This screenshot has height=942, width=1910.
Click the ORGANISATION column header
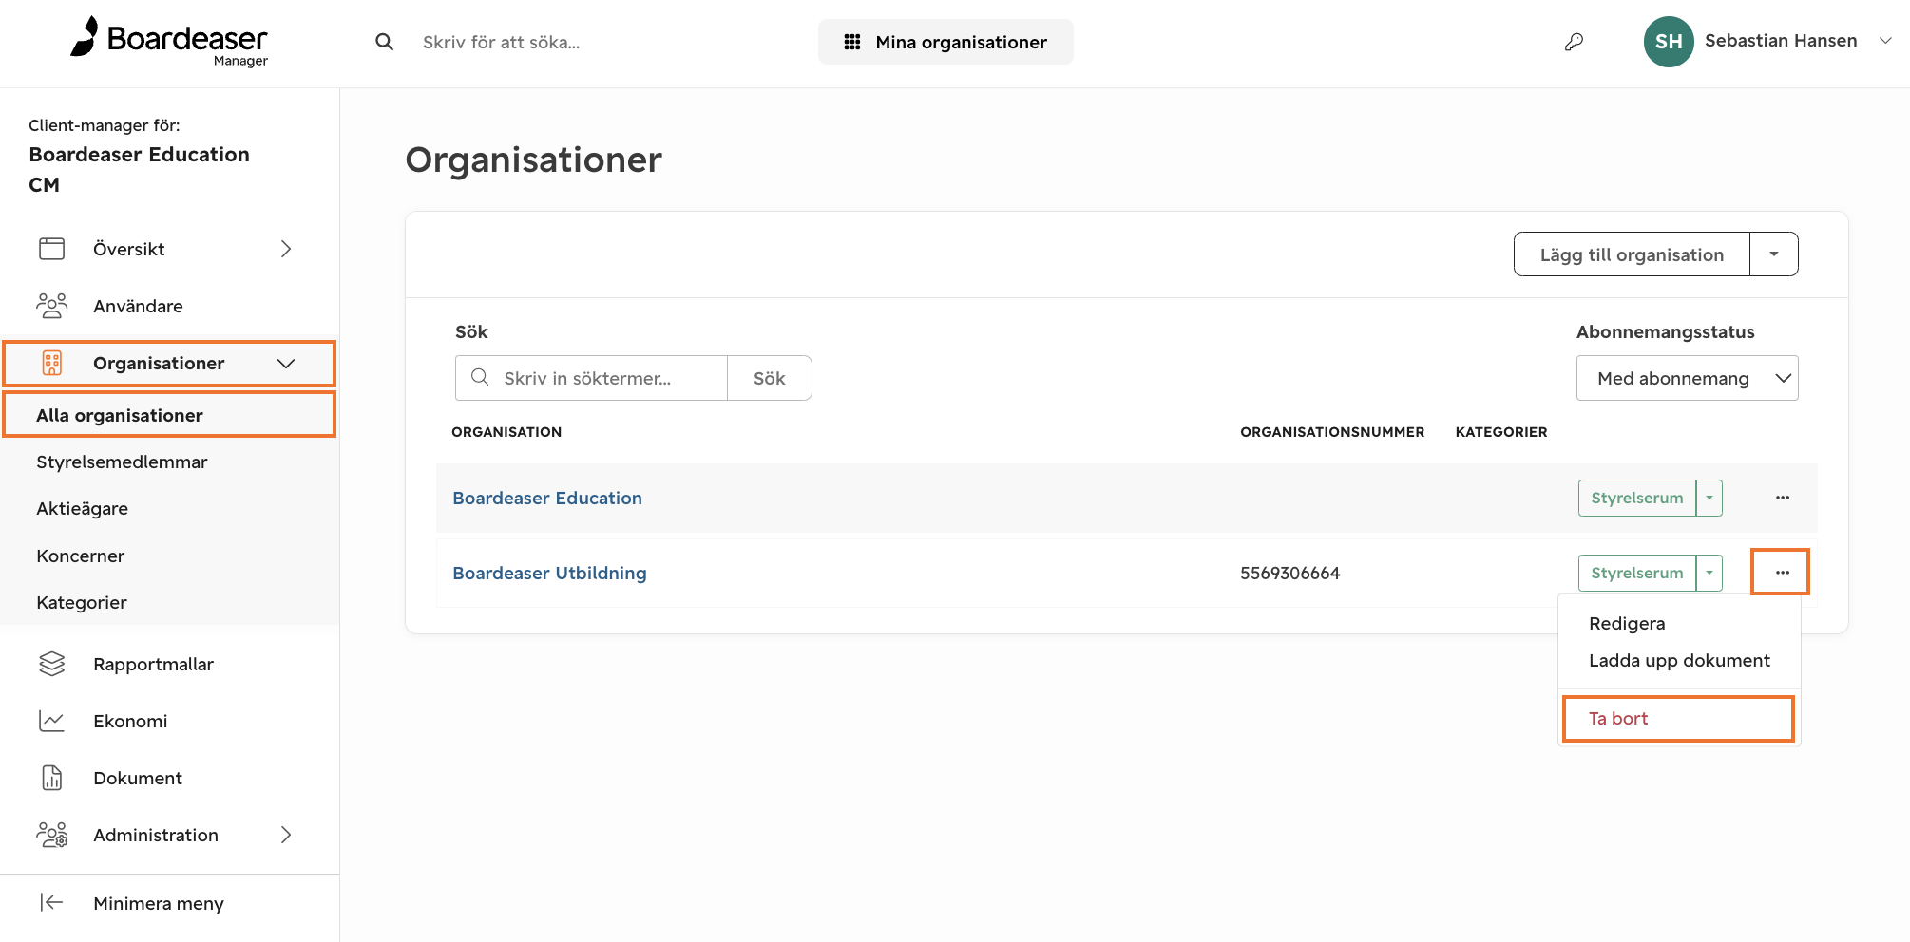506,432
